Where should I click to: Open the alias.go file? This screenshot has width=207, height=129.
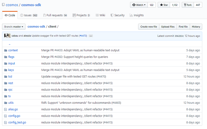13,109
